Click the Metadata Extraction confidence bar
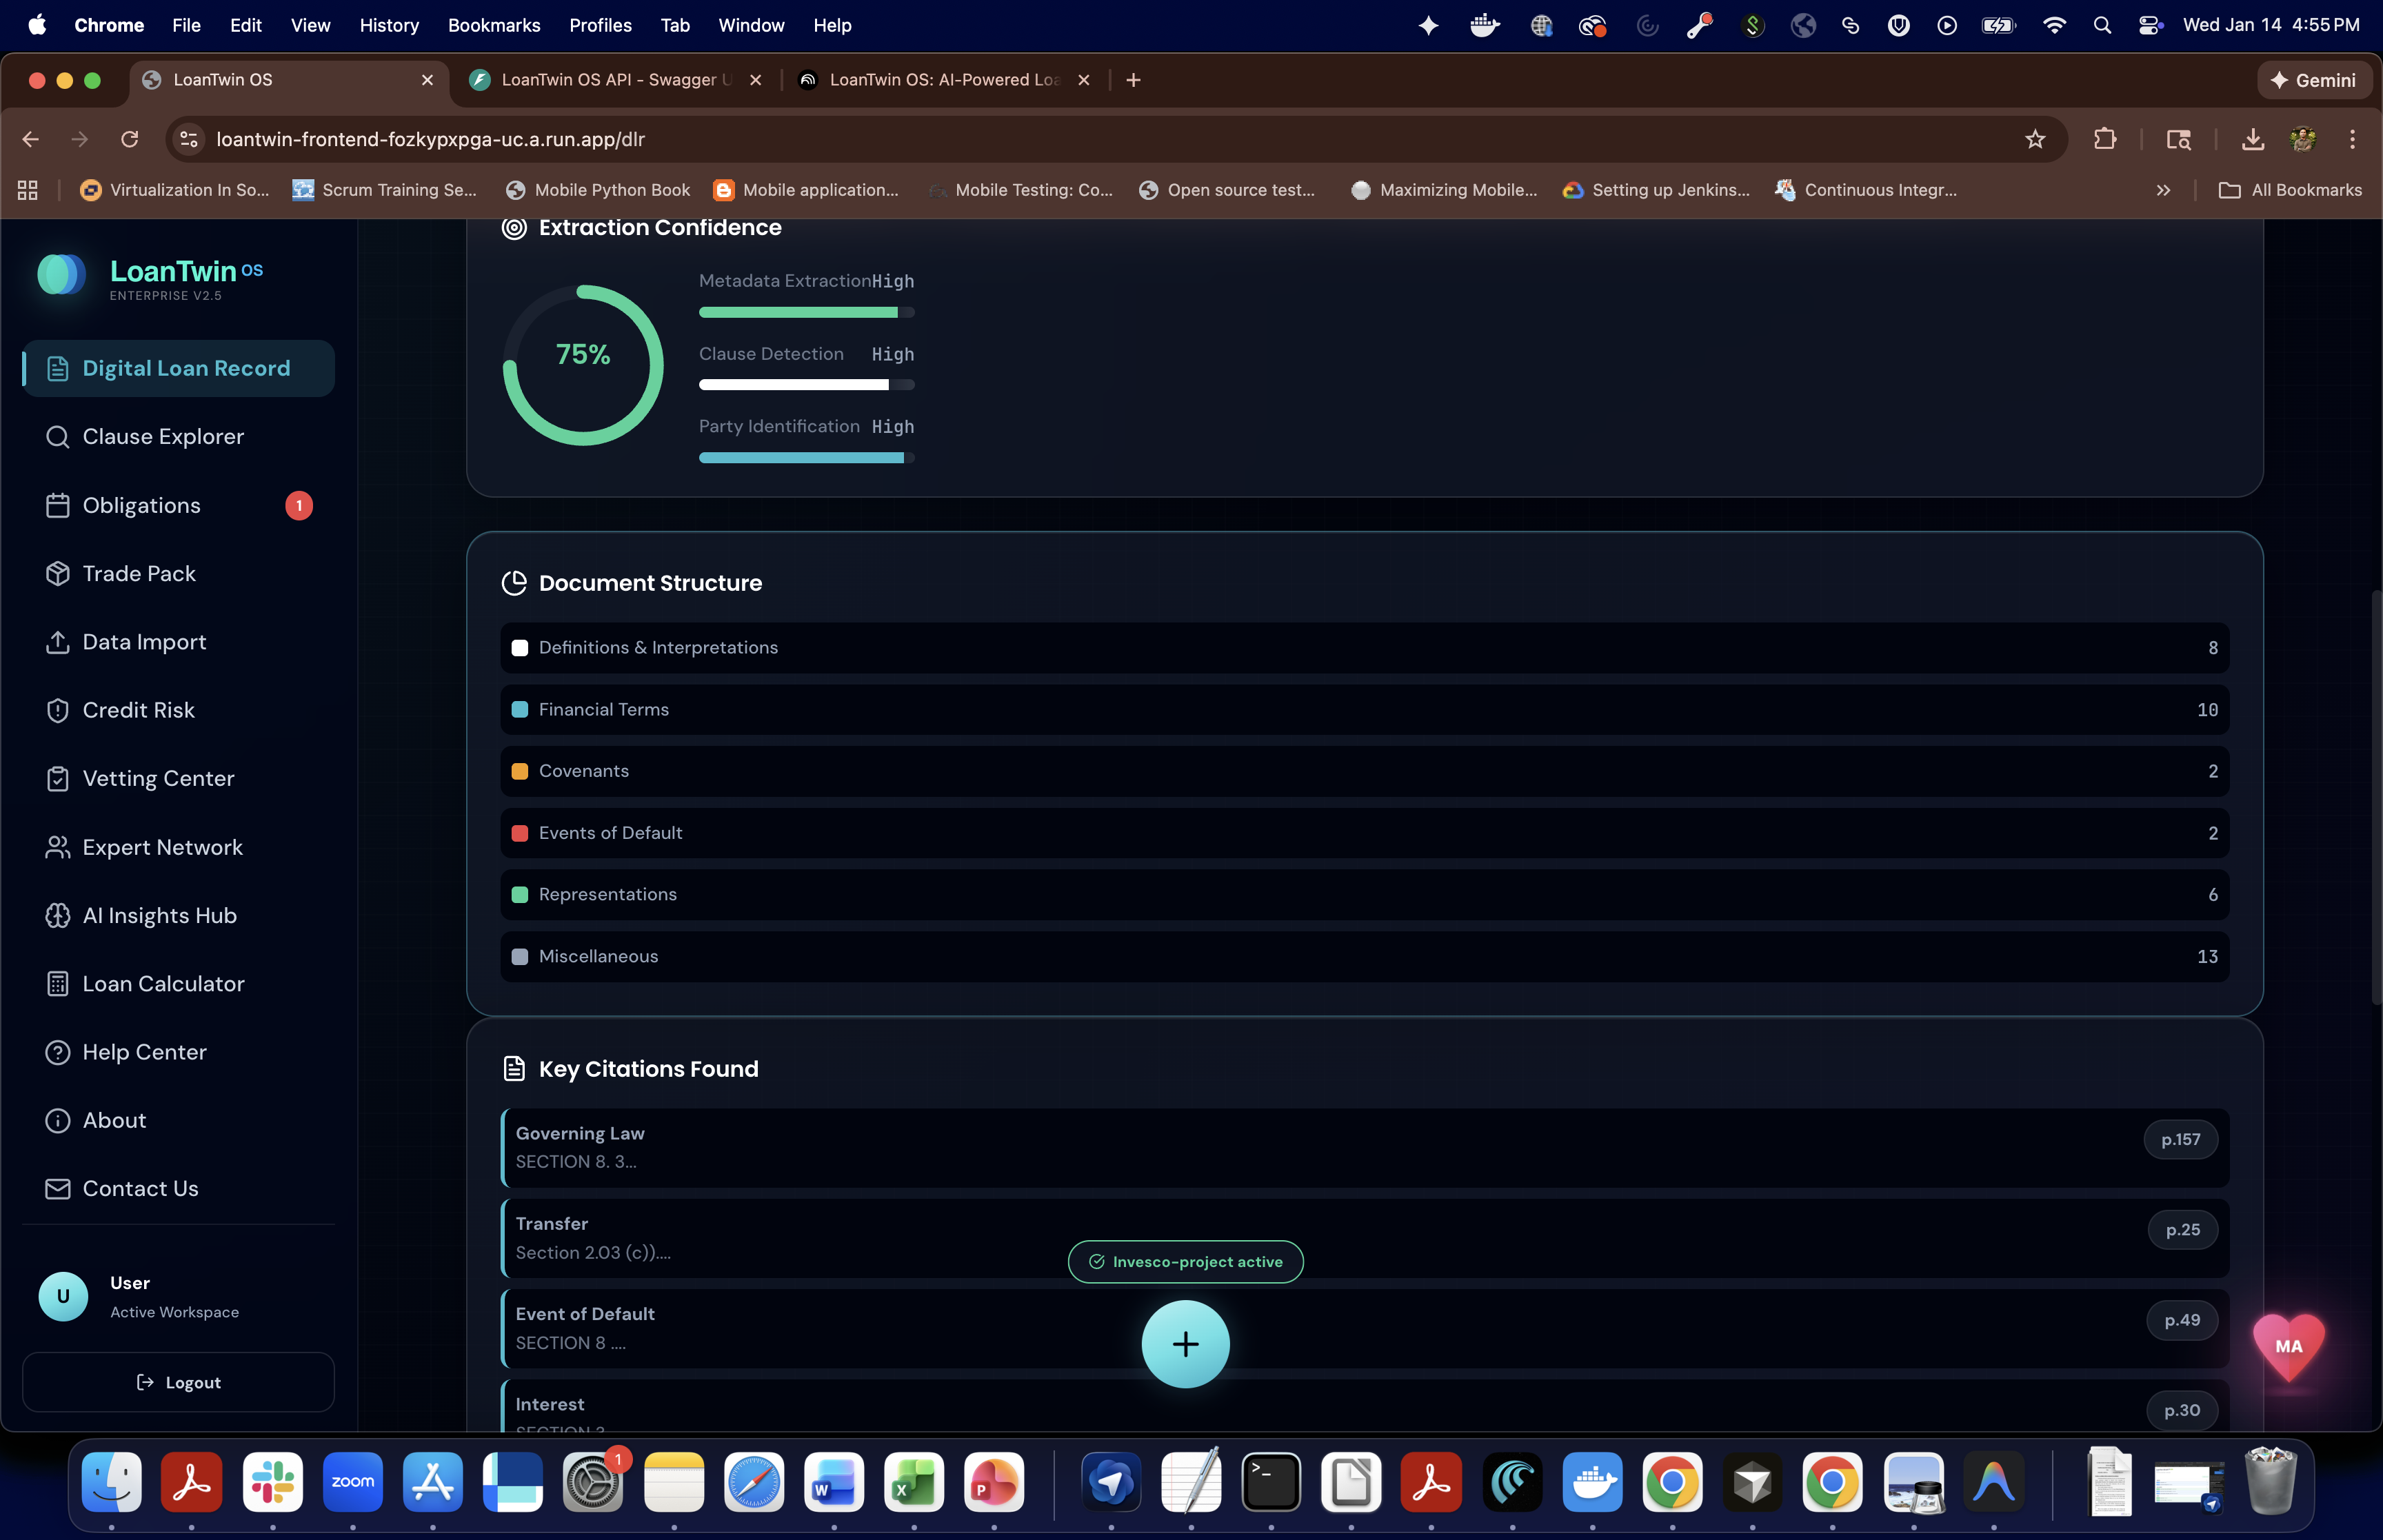This screenshot has height=1540, width=2383. pos(806,313)
